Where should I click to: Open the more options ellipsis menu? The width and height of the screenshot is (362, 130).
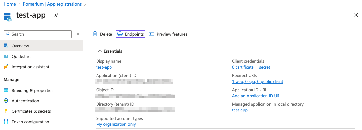tap(67, 15)
